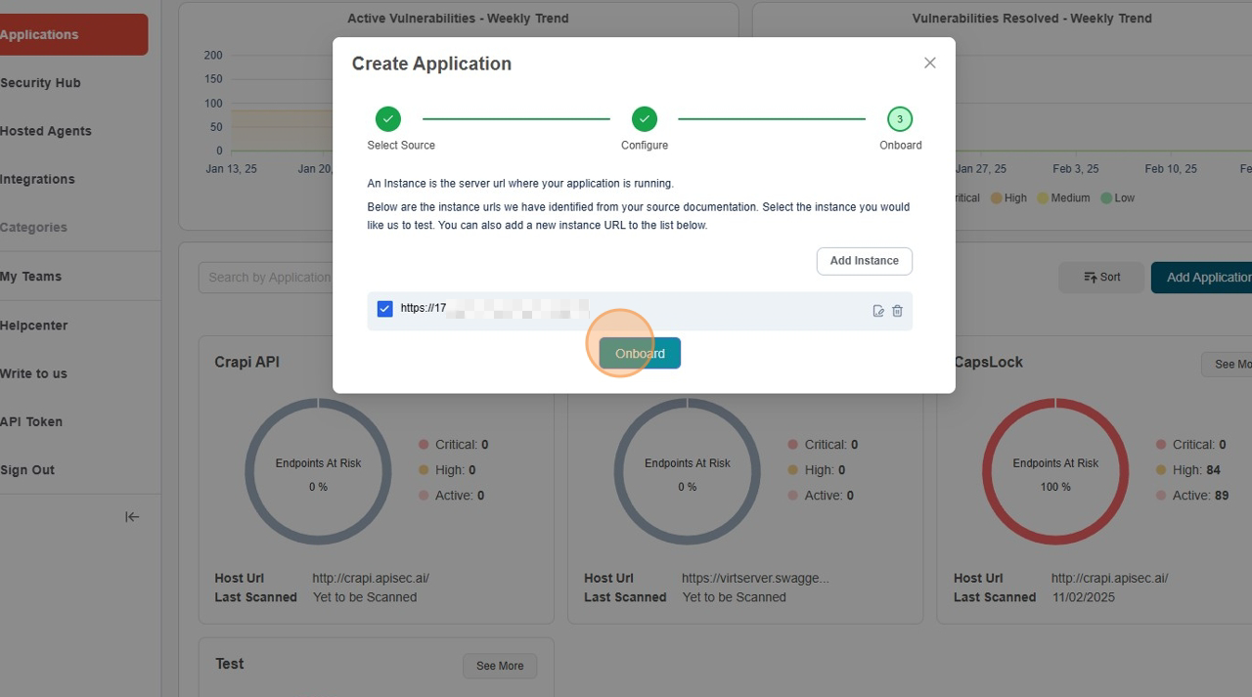This screenshot has height=697, width=1252.
Task: Expand See More on the CapsLock card
Action: (1229, 365)
